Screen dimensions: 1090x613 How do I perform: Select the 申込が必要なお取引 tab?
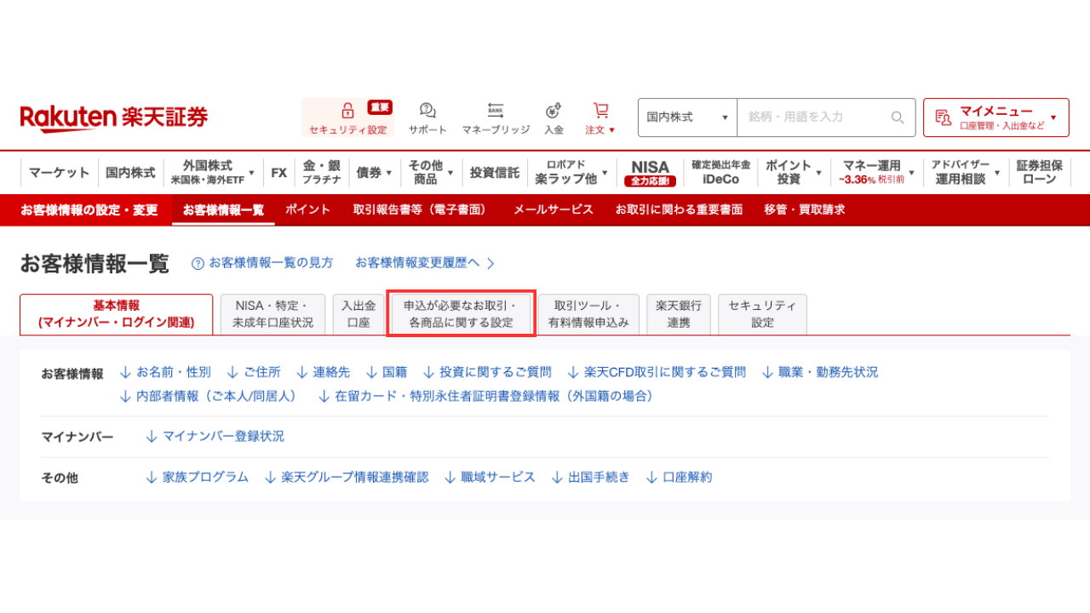[x=461, y=314]
